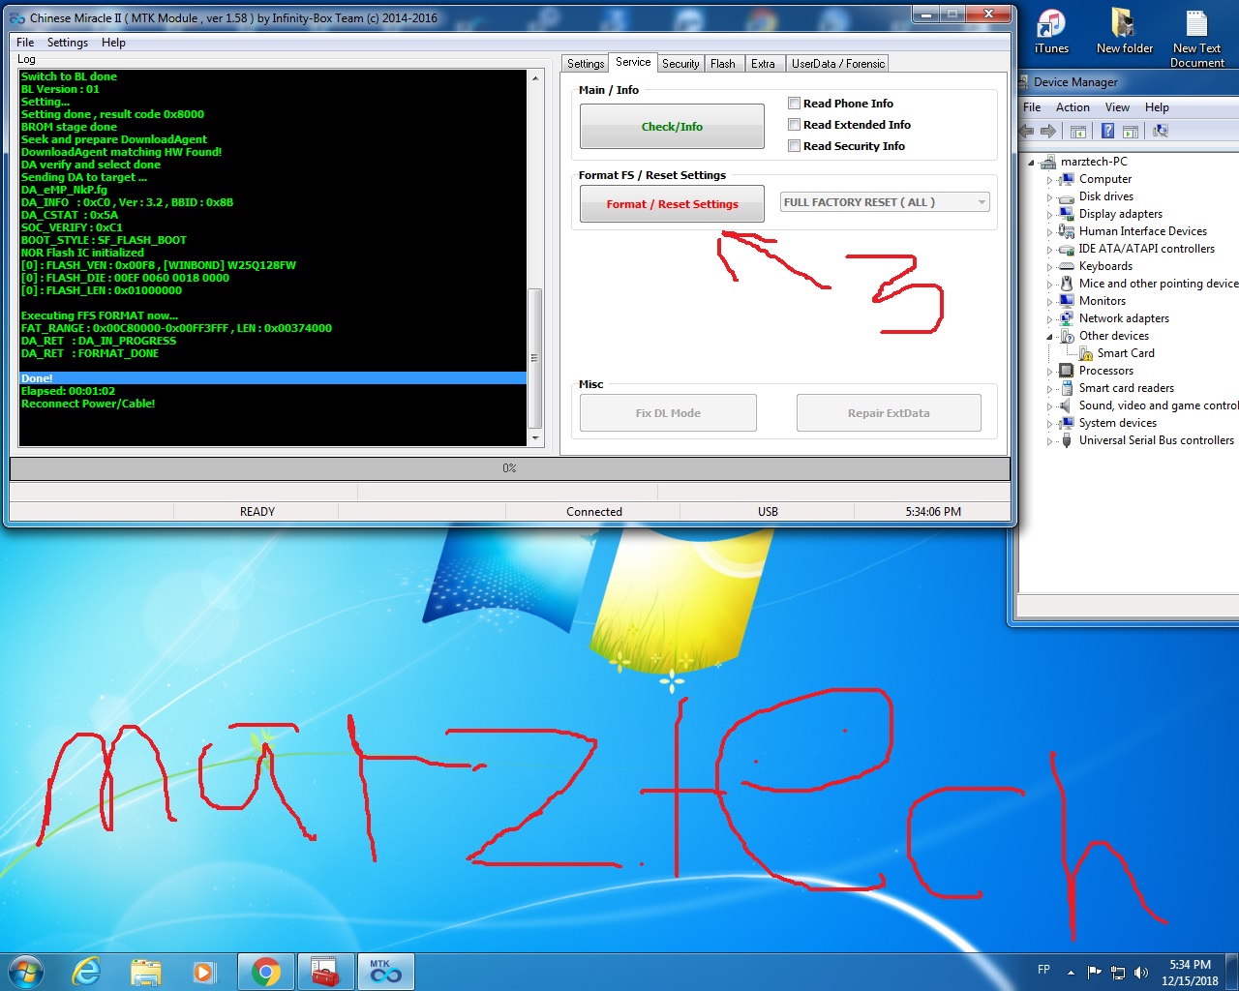Select the Mice and other pointing devices icon

pos(1067,284)
